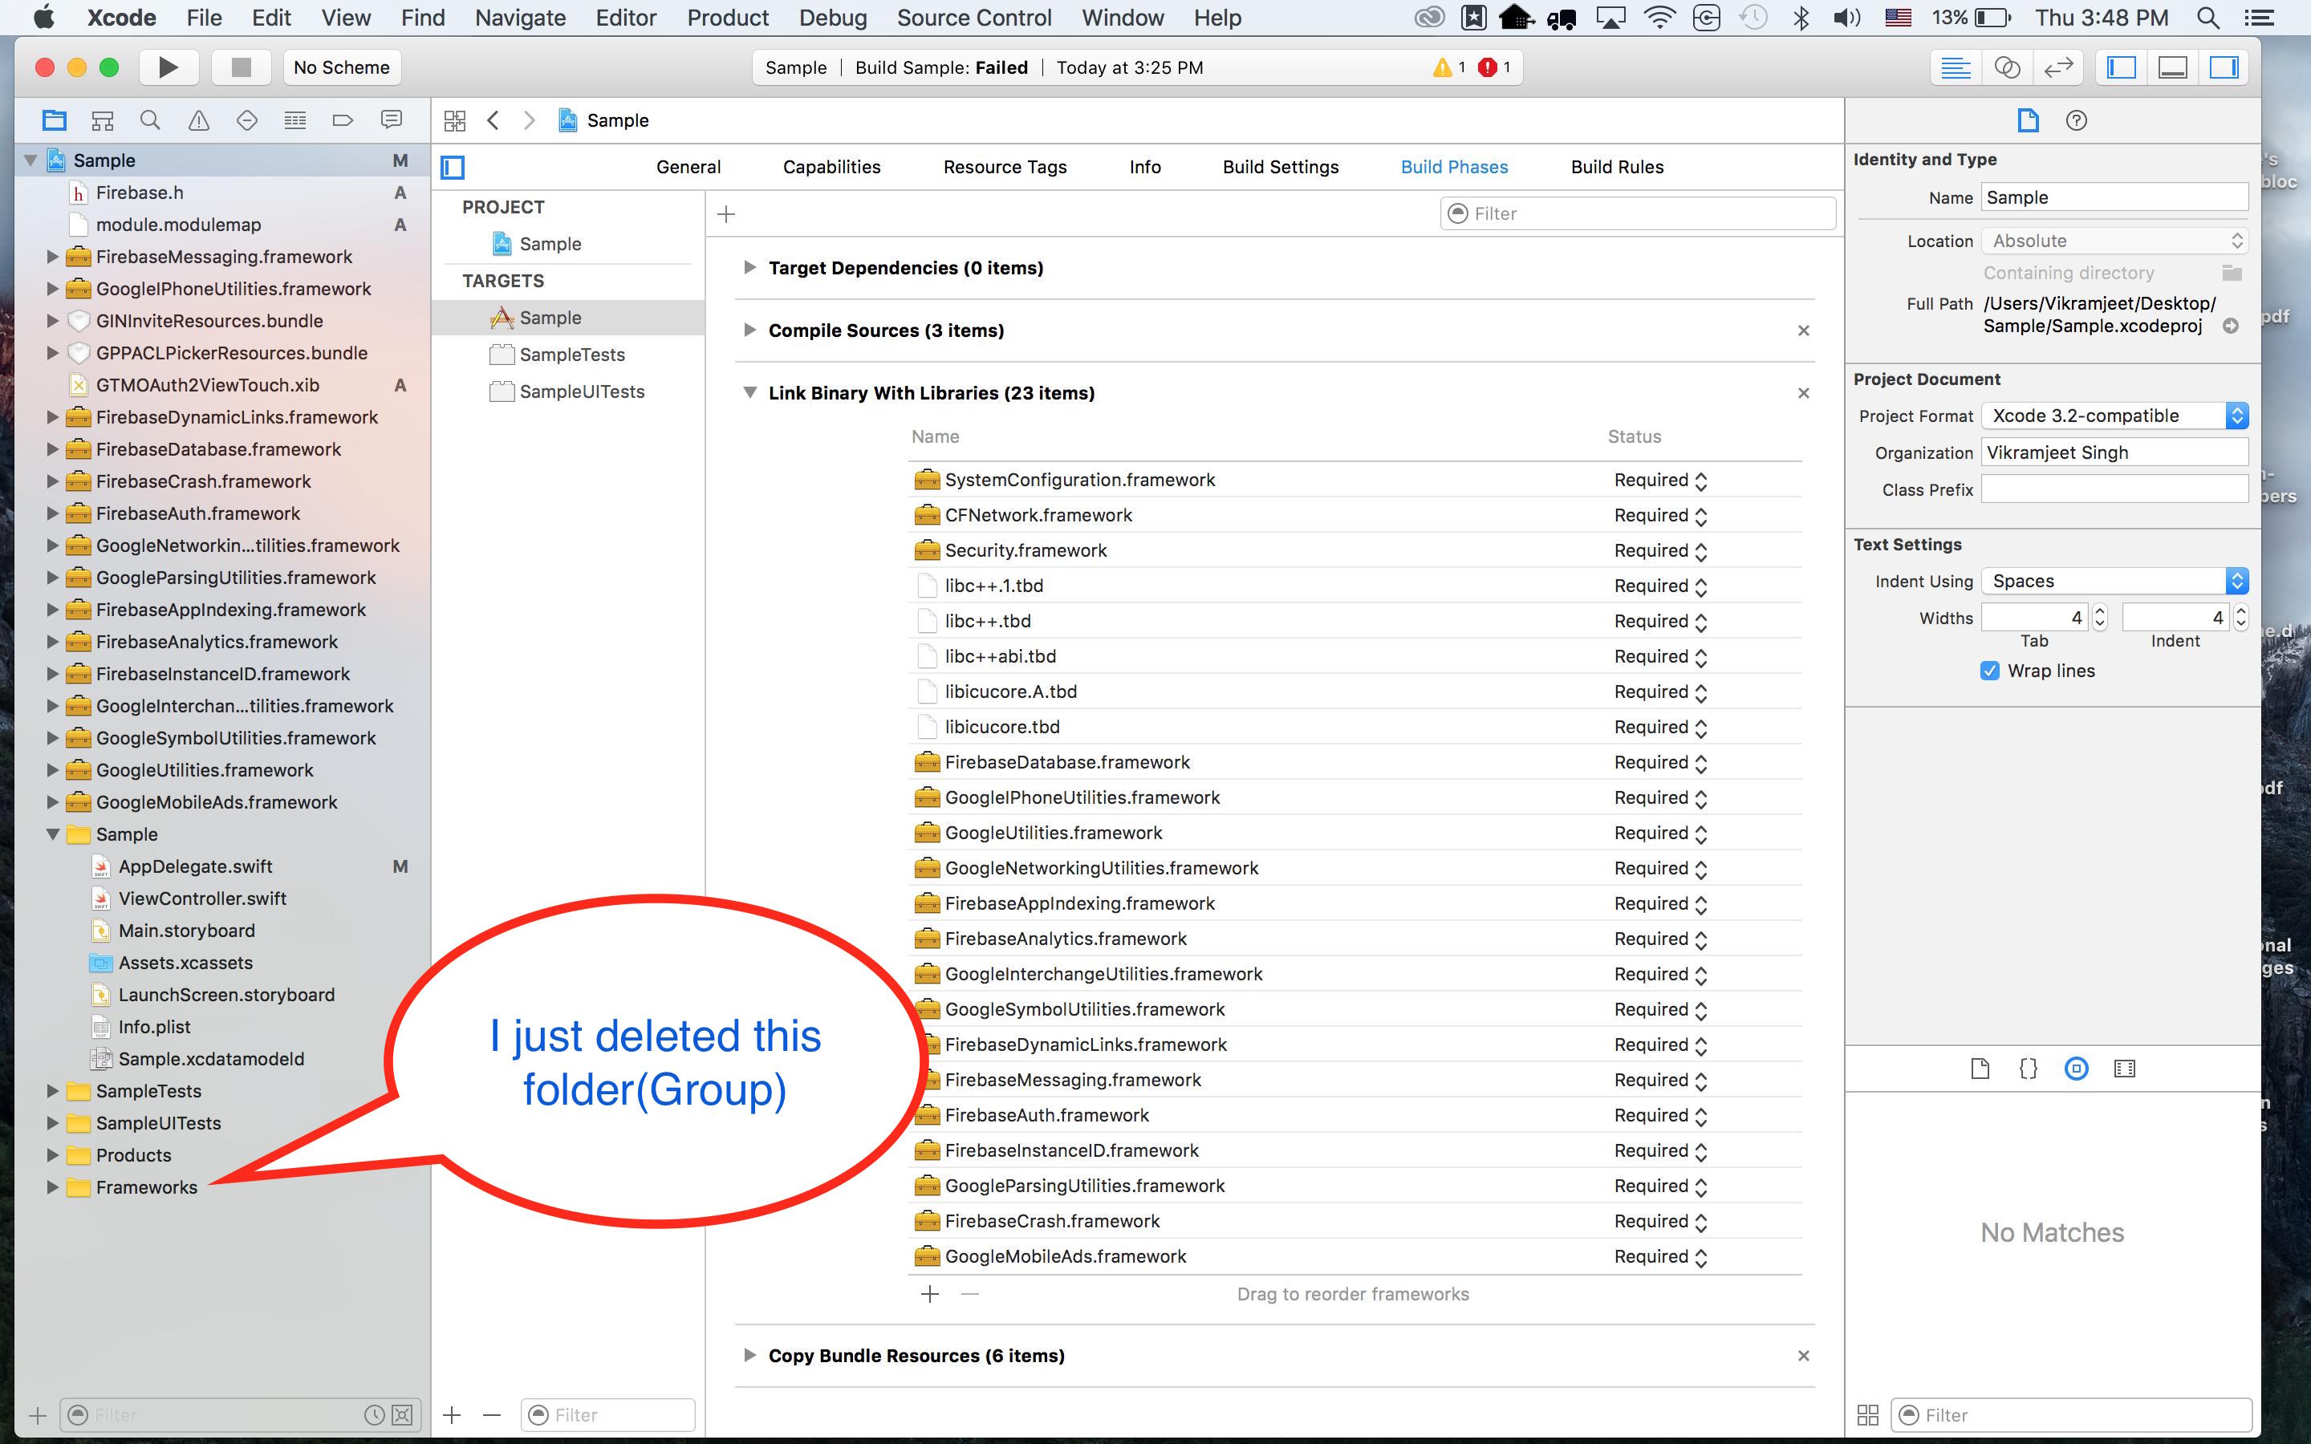The image size is (2311, 1444).
Task: Show Quick Help inspector
Action: pos(2075,120)
